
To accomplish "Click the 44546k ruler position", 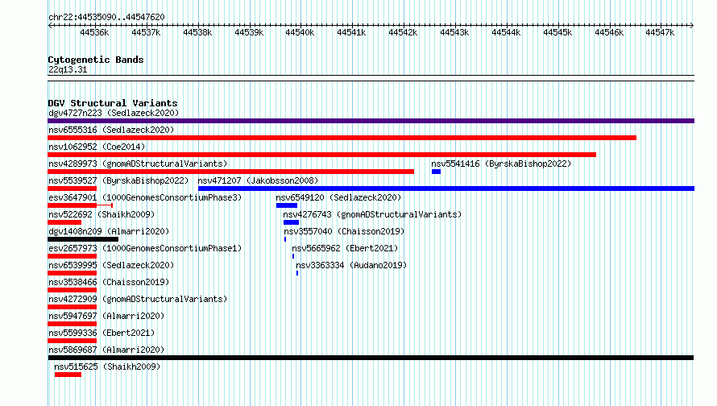I will click(609, 32).
